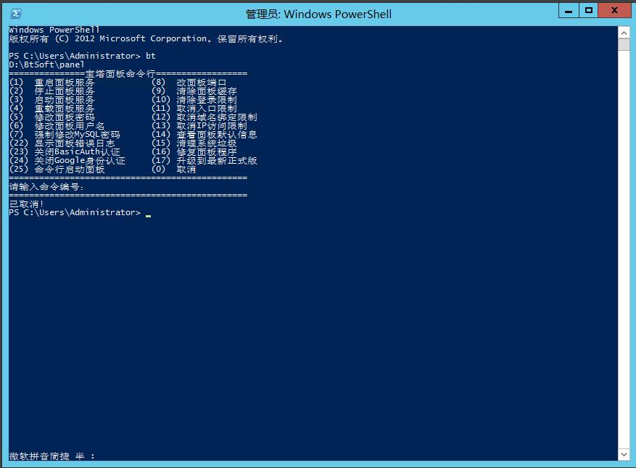Click the message 已取消!
The image size is (636, 468).
(26, 204)
